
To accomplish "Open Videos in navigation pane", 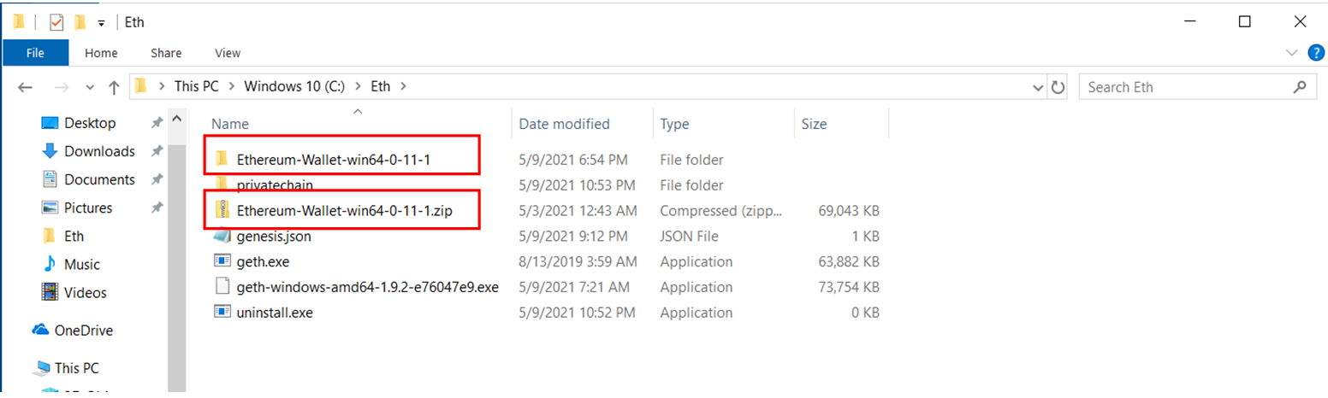I will click(85, 292).
